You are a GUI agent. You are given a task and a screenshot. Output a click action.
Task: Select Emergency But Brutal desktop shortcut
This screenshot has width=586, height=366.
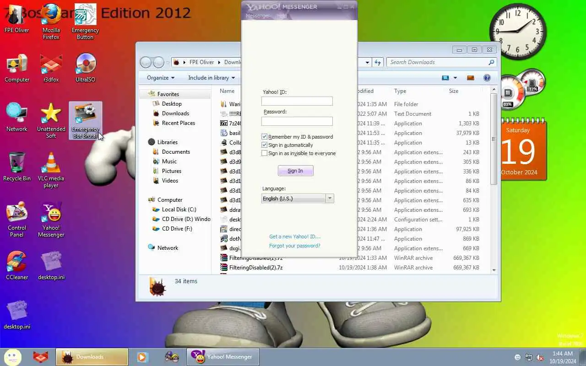tap(85, 120)
